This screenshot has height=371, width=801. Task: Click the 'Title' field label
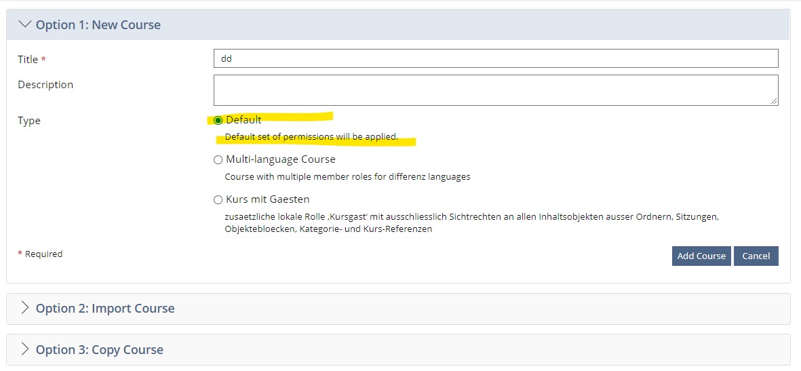(x=28, y=60)
